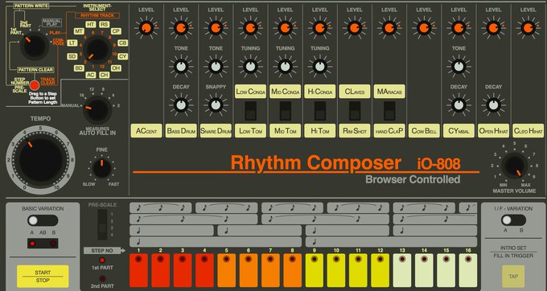Toggle the Claves / Rim Shot switch

coord(355,111)
